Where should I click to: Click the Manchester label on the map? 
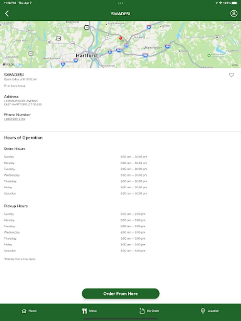coord(153,47)
